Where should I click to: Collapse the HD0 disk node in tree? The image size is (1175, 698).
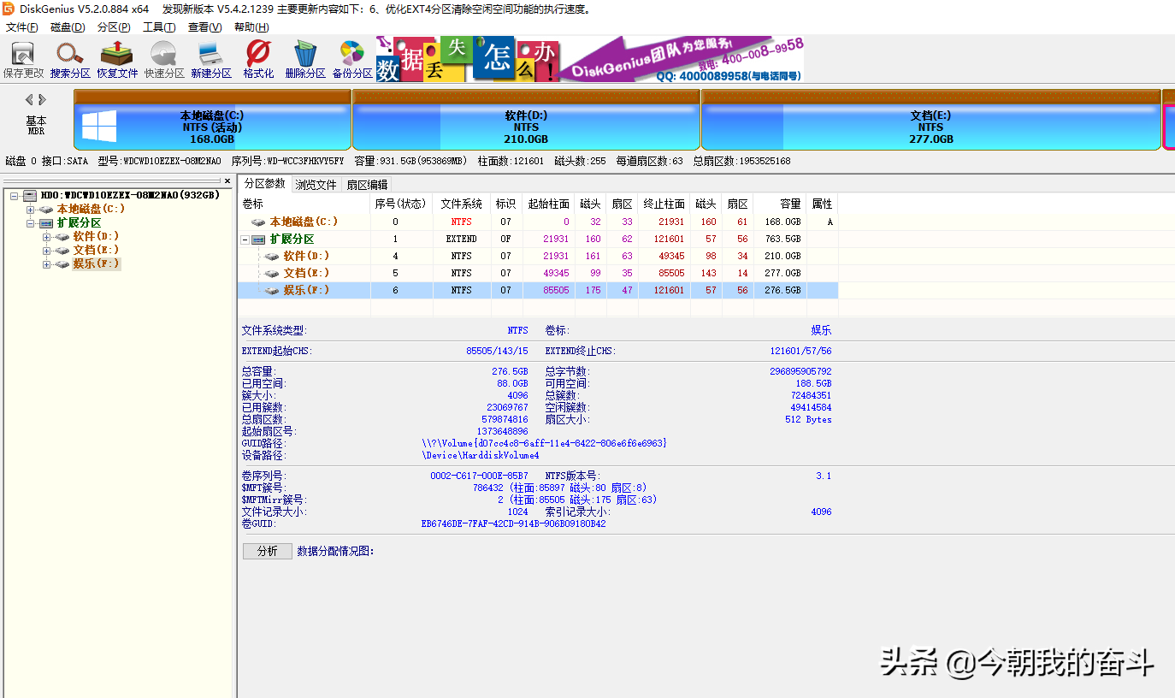(x=15, y=196)
